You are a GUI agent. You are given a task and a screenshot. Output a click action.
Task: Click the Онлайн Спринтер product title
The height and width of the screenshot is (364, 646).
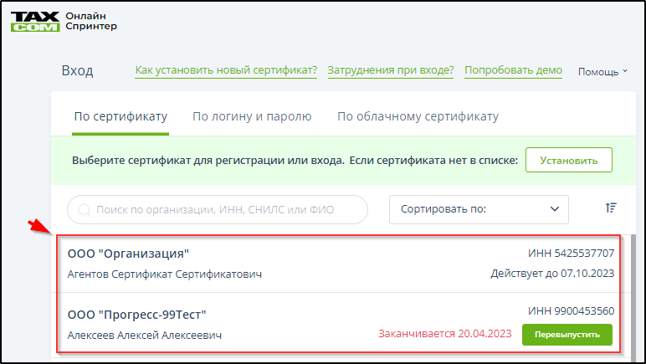pyautogui.click(x=90, y=20)
